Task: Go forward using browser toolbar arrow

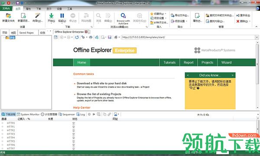Action: coord(68,37)
